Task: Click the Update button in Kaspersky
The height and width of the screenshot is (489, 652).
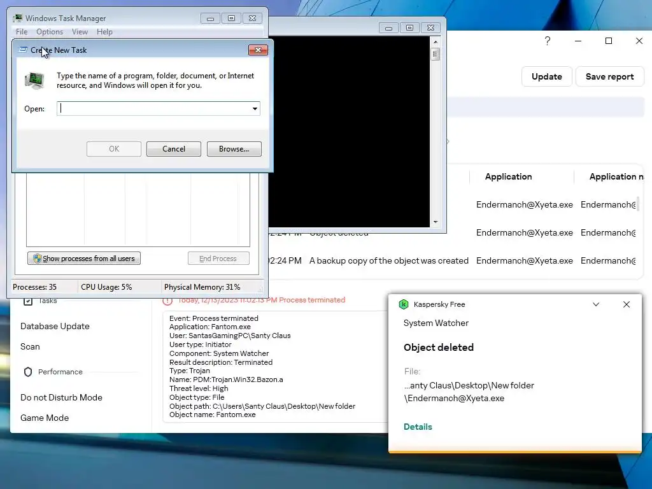Action: [547, 76]
